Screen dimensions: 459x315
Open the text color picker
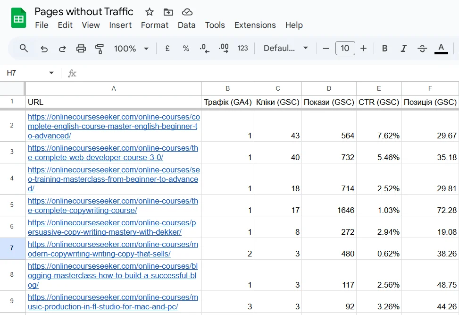click(441, 48)
